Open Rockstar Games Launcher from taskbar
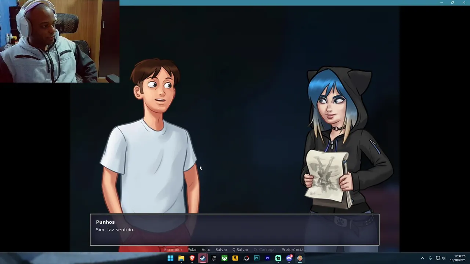Image resolution: width=470 pixels, height=264 pixels. (x=235, y=258)
